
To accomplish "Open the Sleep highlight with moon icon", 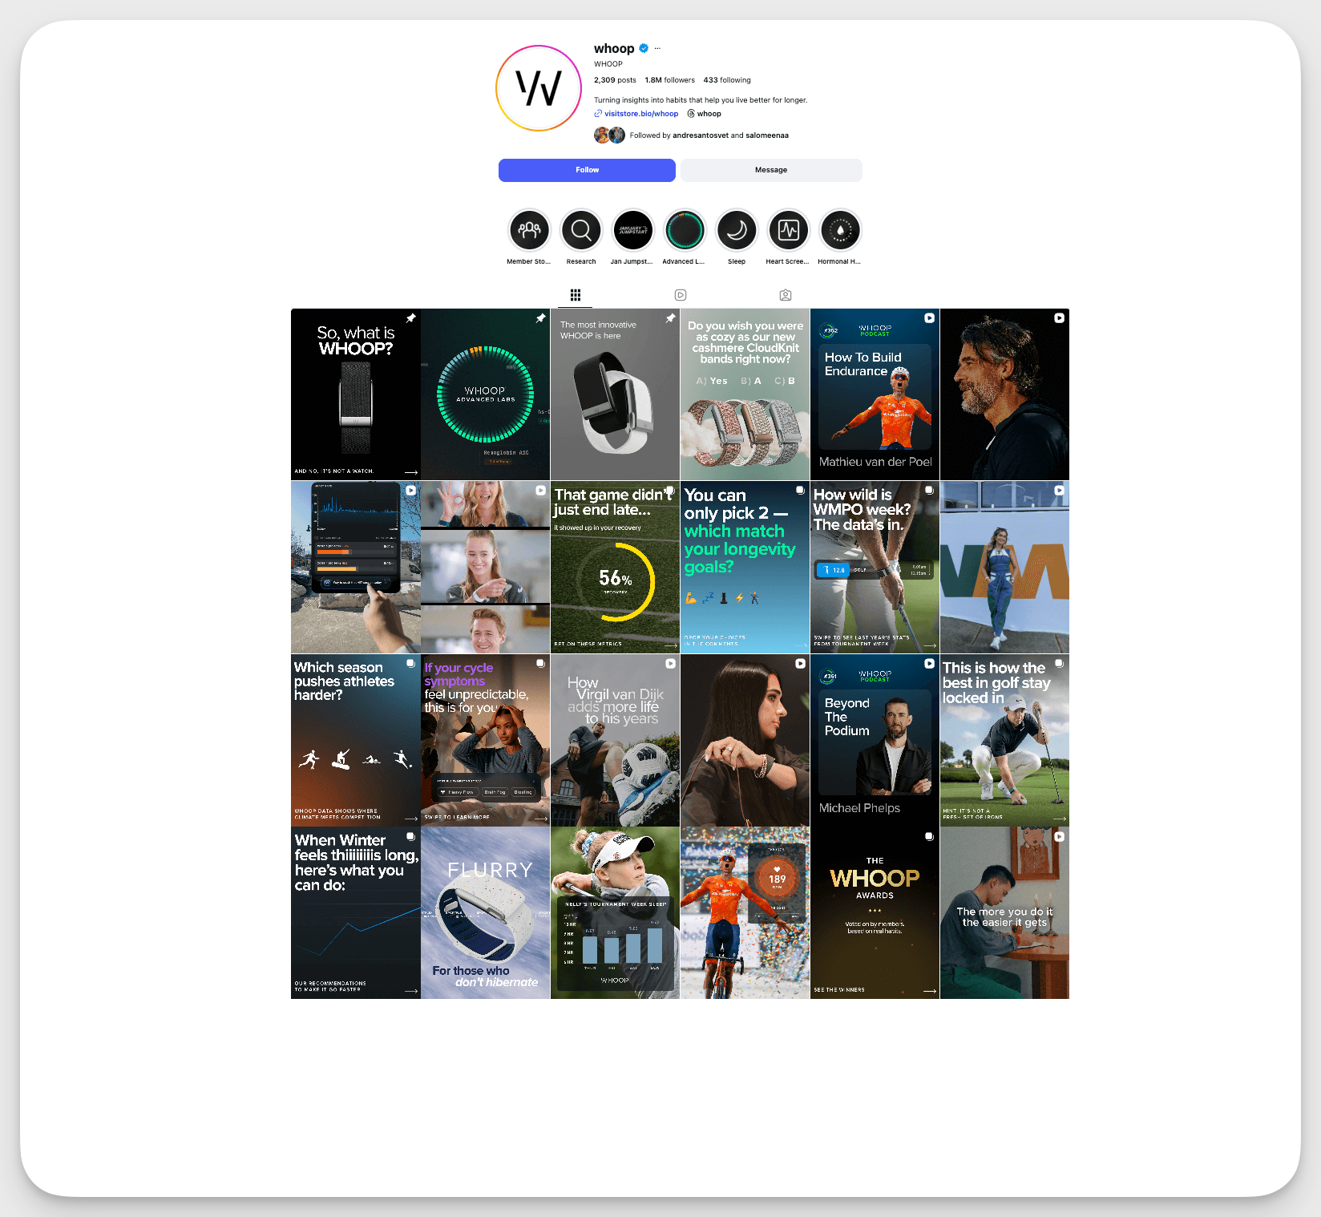I will coord(737,231).
